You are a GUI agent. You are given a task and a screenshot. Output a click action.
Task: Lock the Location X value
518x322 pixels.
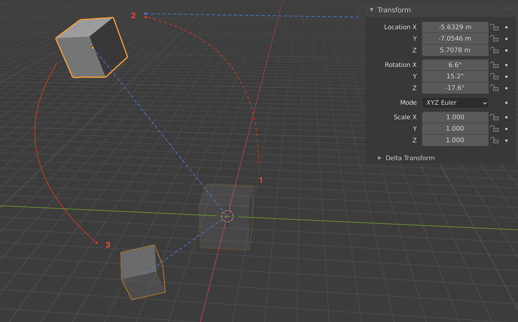(x=495, y=27)
